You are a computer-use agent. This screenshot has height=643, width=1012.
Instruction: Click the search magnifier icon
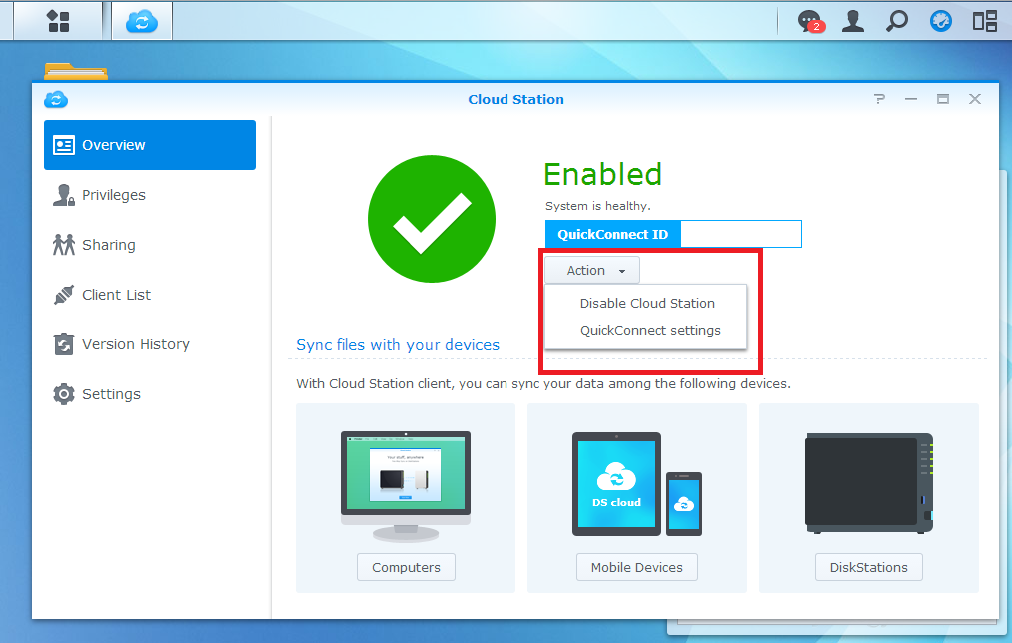click(x=896, y=21)
